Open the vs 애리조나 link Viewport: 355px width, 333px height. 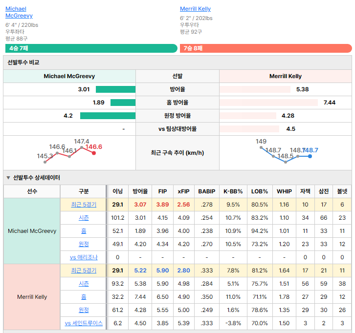click(84, 257)
